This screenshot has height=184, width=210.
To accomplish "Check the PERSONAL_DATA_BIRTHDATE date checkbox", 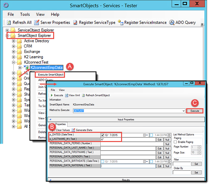I will tap(103, 162).
